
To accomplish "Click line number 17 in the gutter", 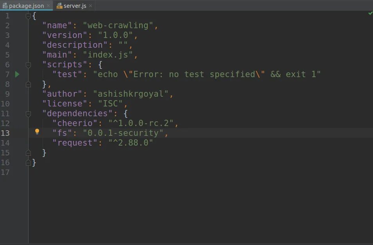I will 5,172.
